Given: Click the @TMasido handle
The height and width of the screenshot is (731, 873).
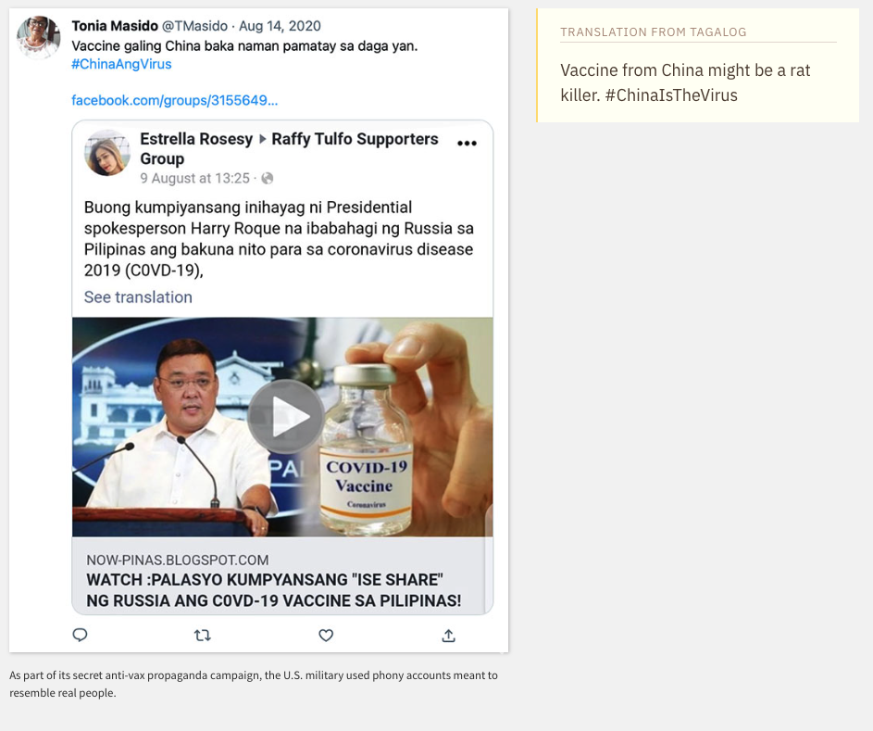Looking at the screenshot, I should [194, 26].
